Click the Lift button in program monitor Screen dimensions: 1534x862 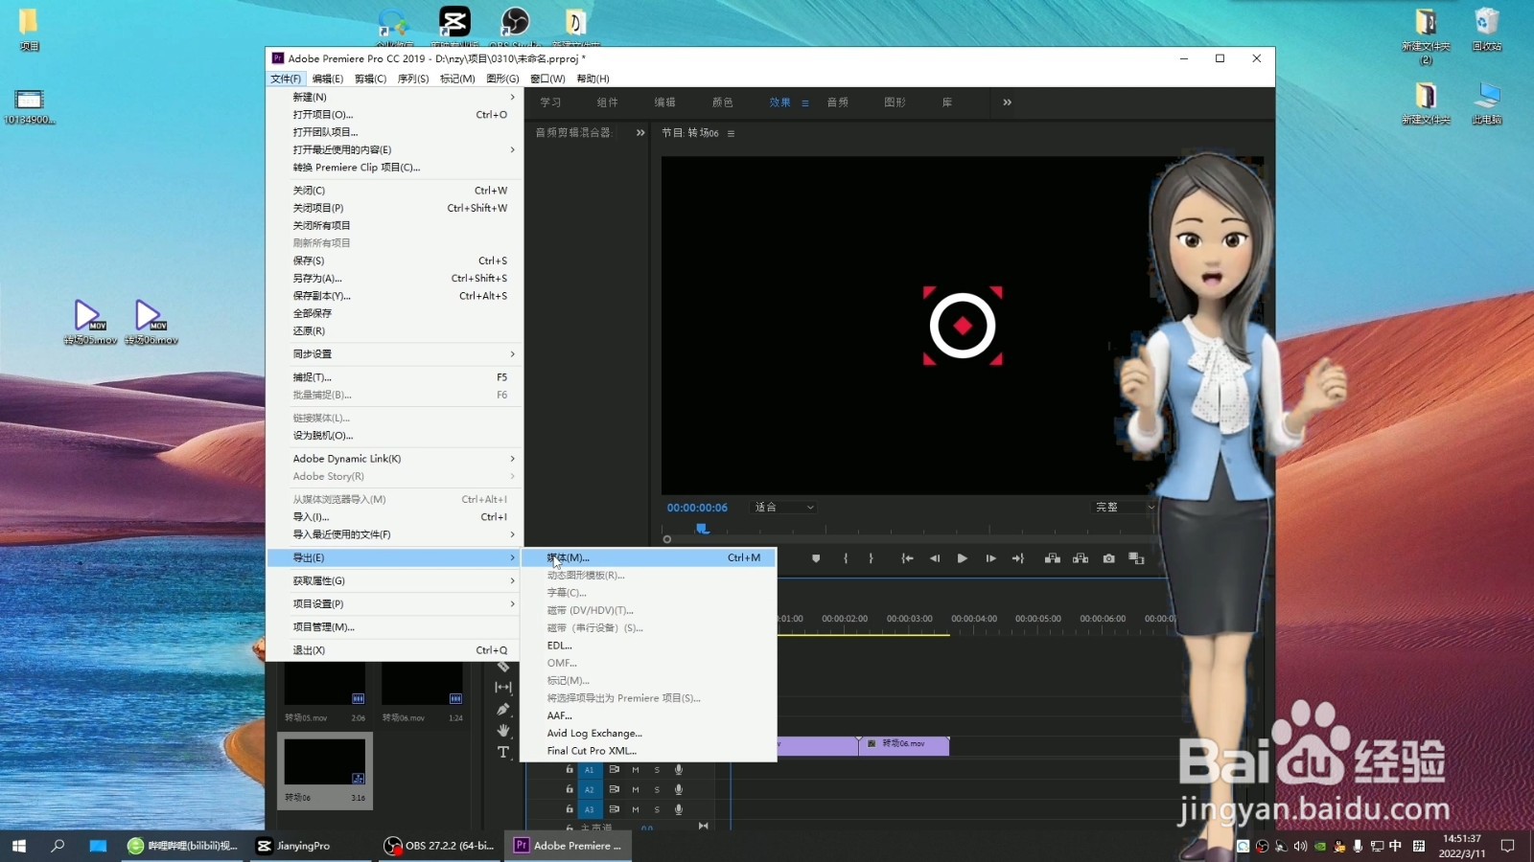pos(1052,558)
